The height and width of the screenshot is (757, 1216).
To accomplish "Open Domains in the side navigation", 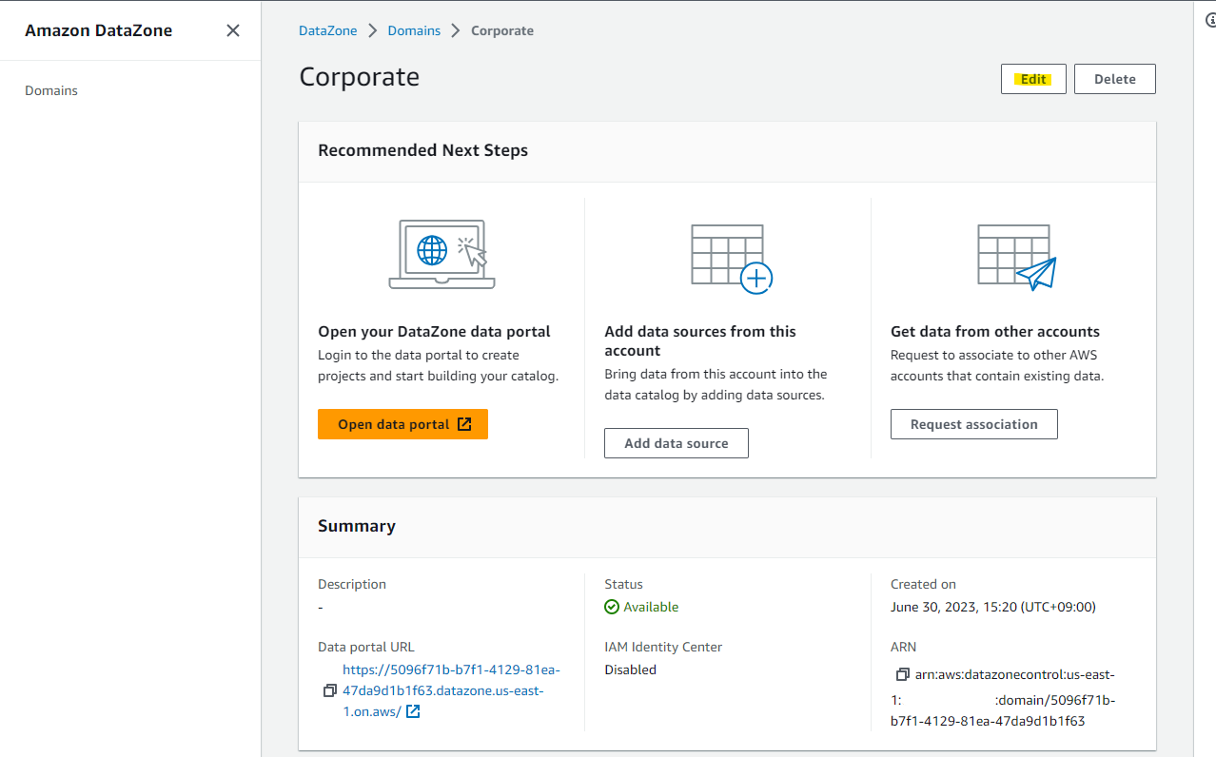I will coord(51,91).
